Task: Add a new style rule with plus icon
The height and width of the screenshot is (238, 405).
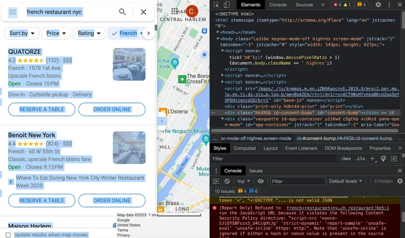Action: [x=373, y=159]
